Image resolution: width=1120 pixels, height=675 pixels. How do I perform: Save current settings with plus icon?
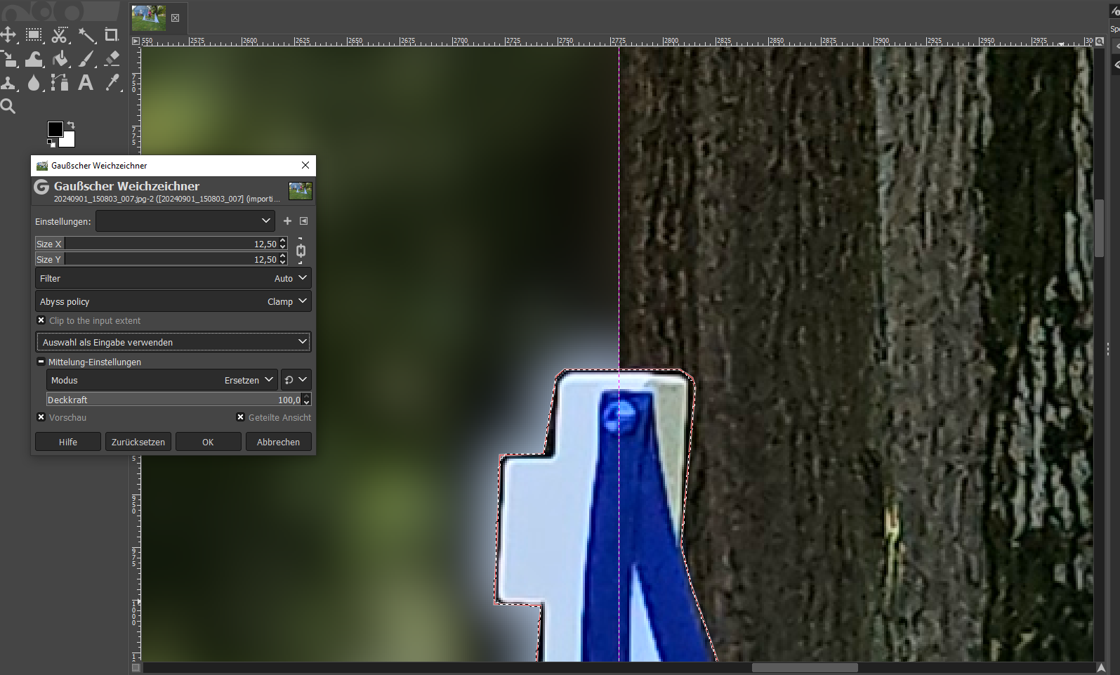tap(287, 221)
